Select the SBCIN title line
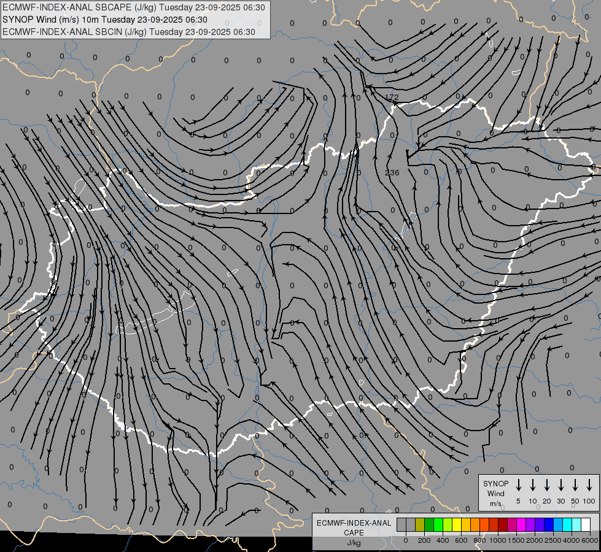The height and width of the screenshot is (552, 601). tap(129, 32)
